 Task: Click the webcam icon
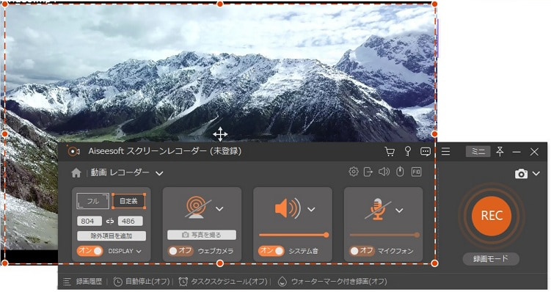click(197, 208)
